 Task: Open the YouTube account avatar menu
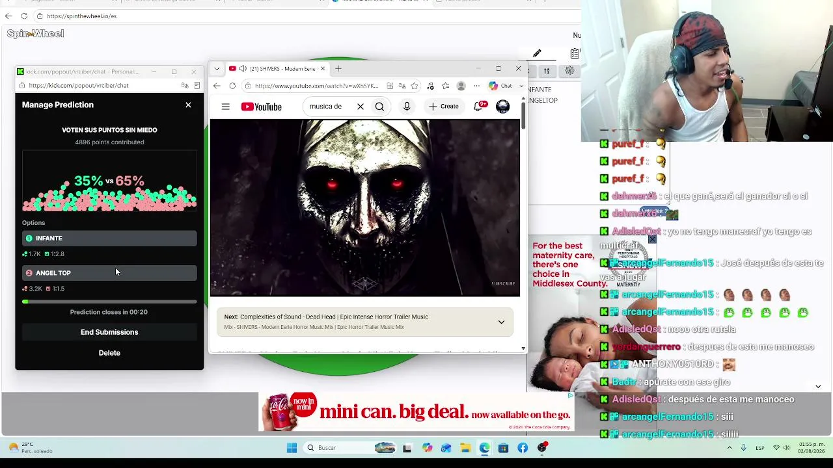click(x=502, y=107)
